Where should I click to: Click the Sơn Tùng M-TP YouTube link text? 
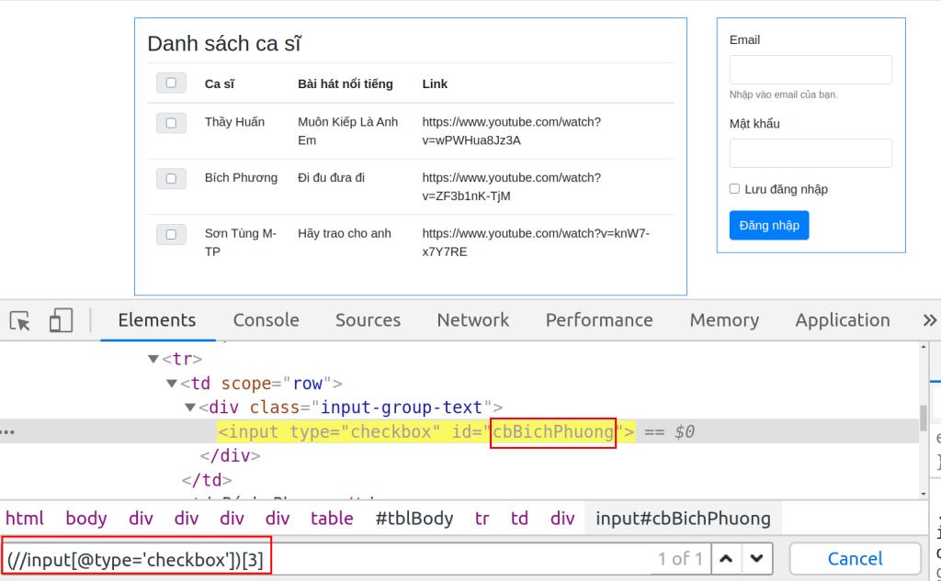[536, 243]
